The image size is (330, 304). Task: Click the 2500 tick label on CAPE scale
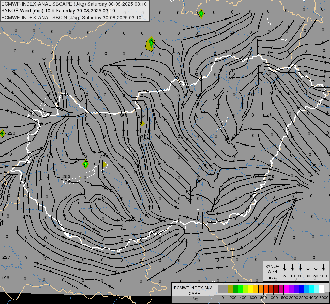point(303,298)
